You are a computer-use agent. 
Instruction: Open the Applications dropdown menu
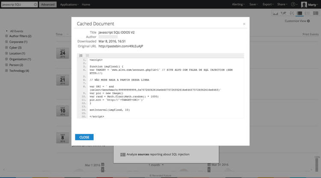pyautogui.click(x=68, y=4)
